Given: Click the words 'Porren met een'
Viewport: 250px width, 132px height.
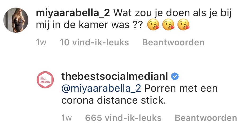Looking at the screenshot, I should (x=181, y=89).
